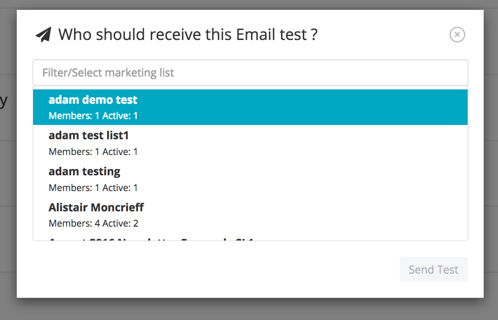Click member count under adam test list1

(x=93, y=152)
